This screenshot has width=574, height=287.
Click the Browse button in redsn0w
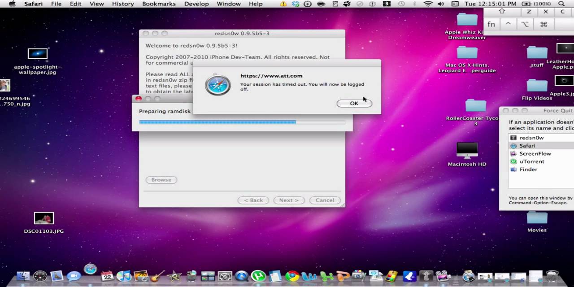pos(161,180)
